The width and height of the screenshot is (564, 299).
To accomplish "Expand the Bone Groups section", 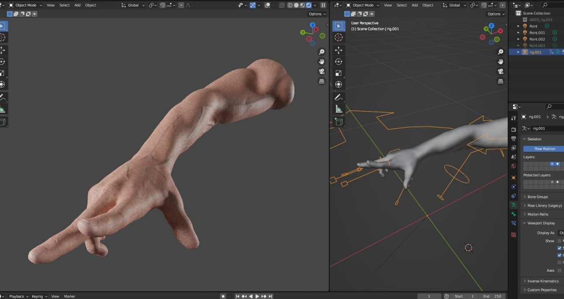I will 538,197.
